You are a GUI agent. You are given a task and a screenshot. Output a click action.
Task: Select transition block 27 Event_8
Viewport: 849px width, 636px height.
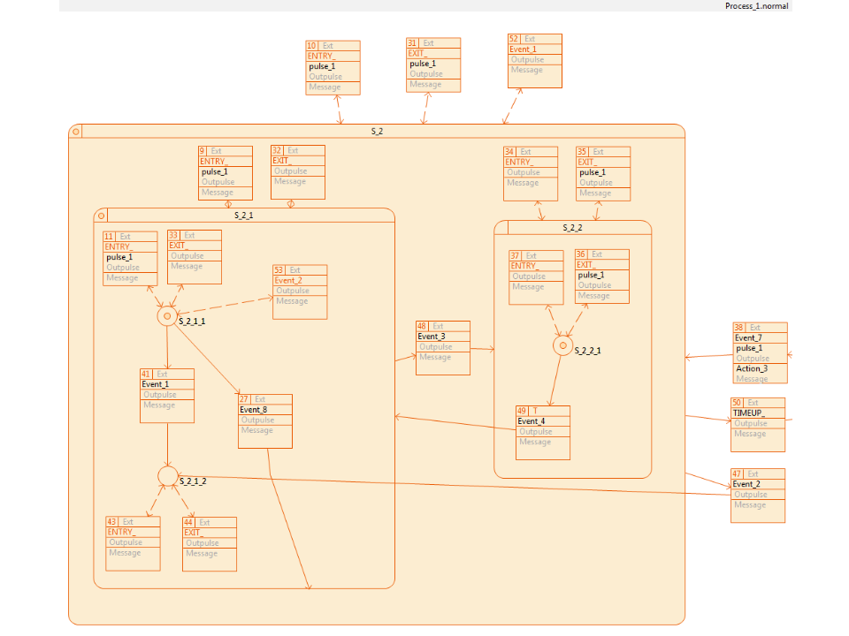point(264,420)
